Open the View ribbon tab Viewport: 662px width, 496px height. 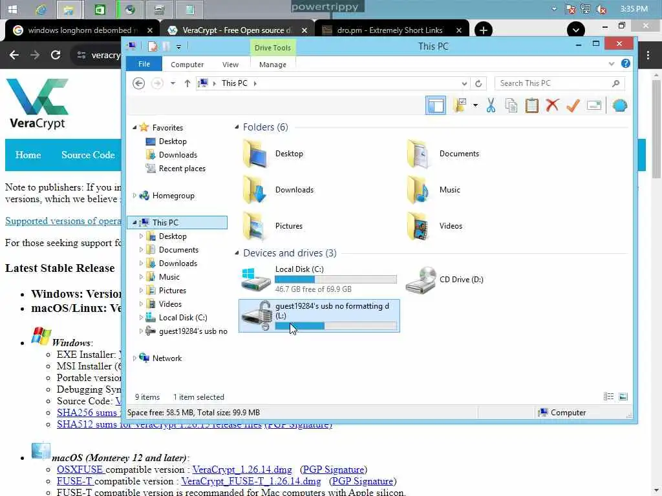230,65
